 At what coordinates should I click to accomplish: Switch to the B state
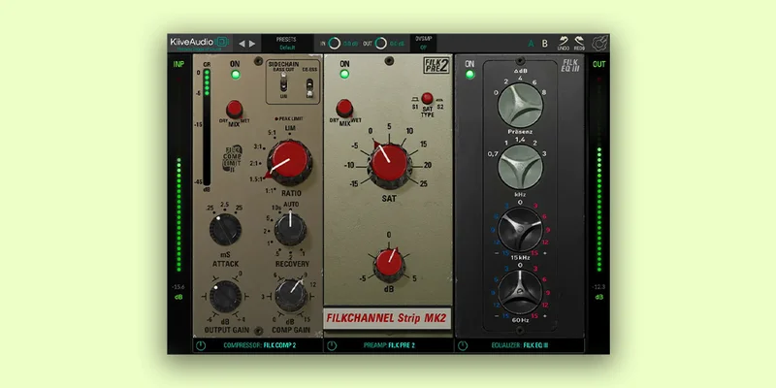click(545, 44)
